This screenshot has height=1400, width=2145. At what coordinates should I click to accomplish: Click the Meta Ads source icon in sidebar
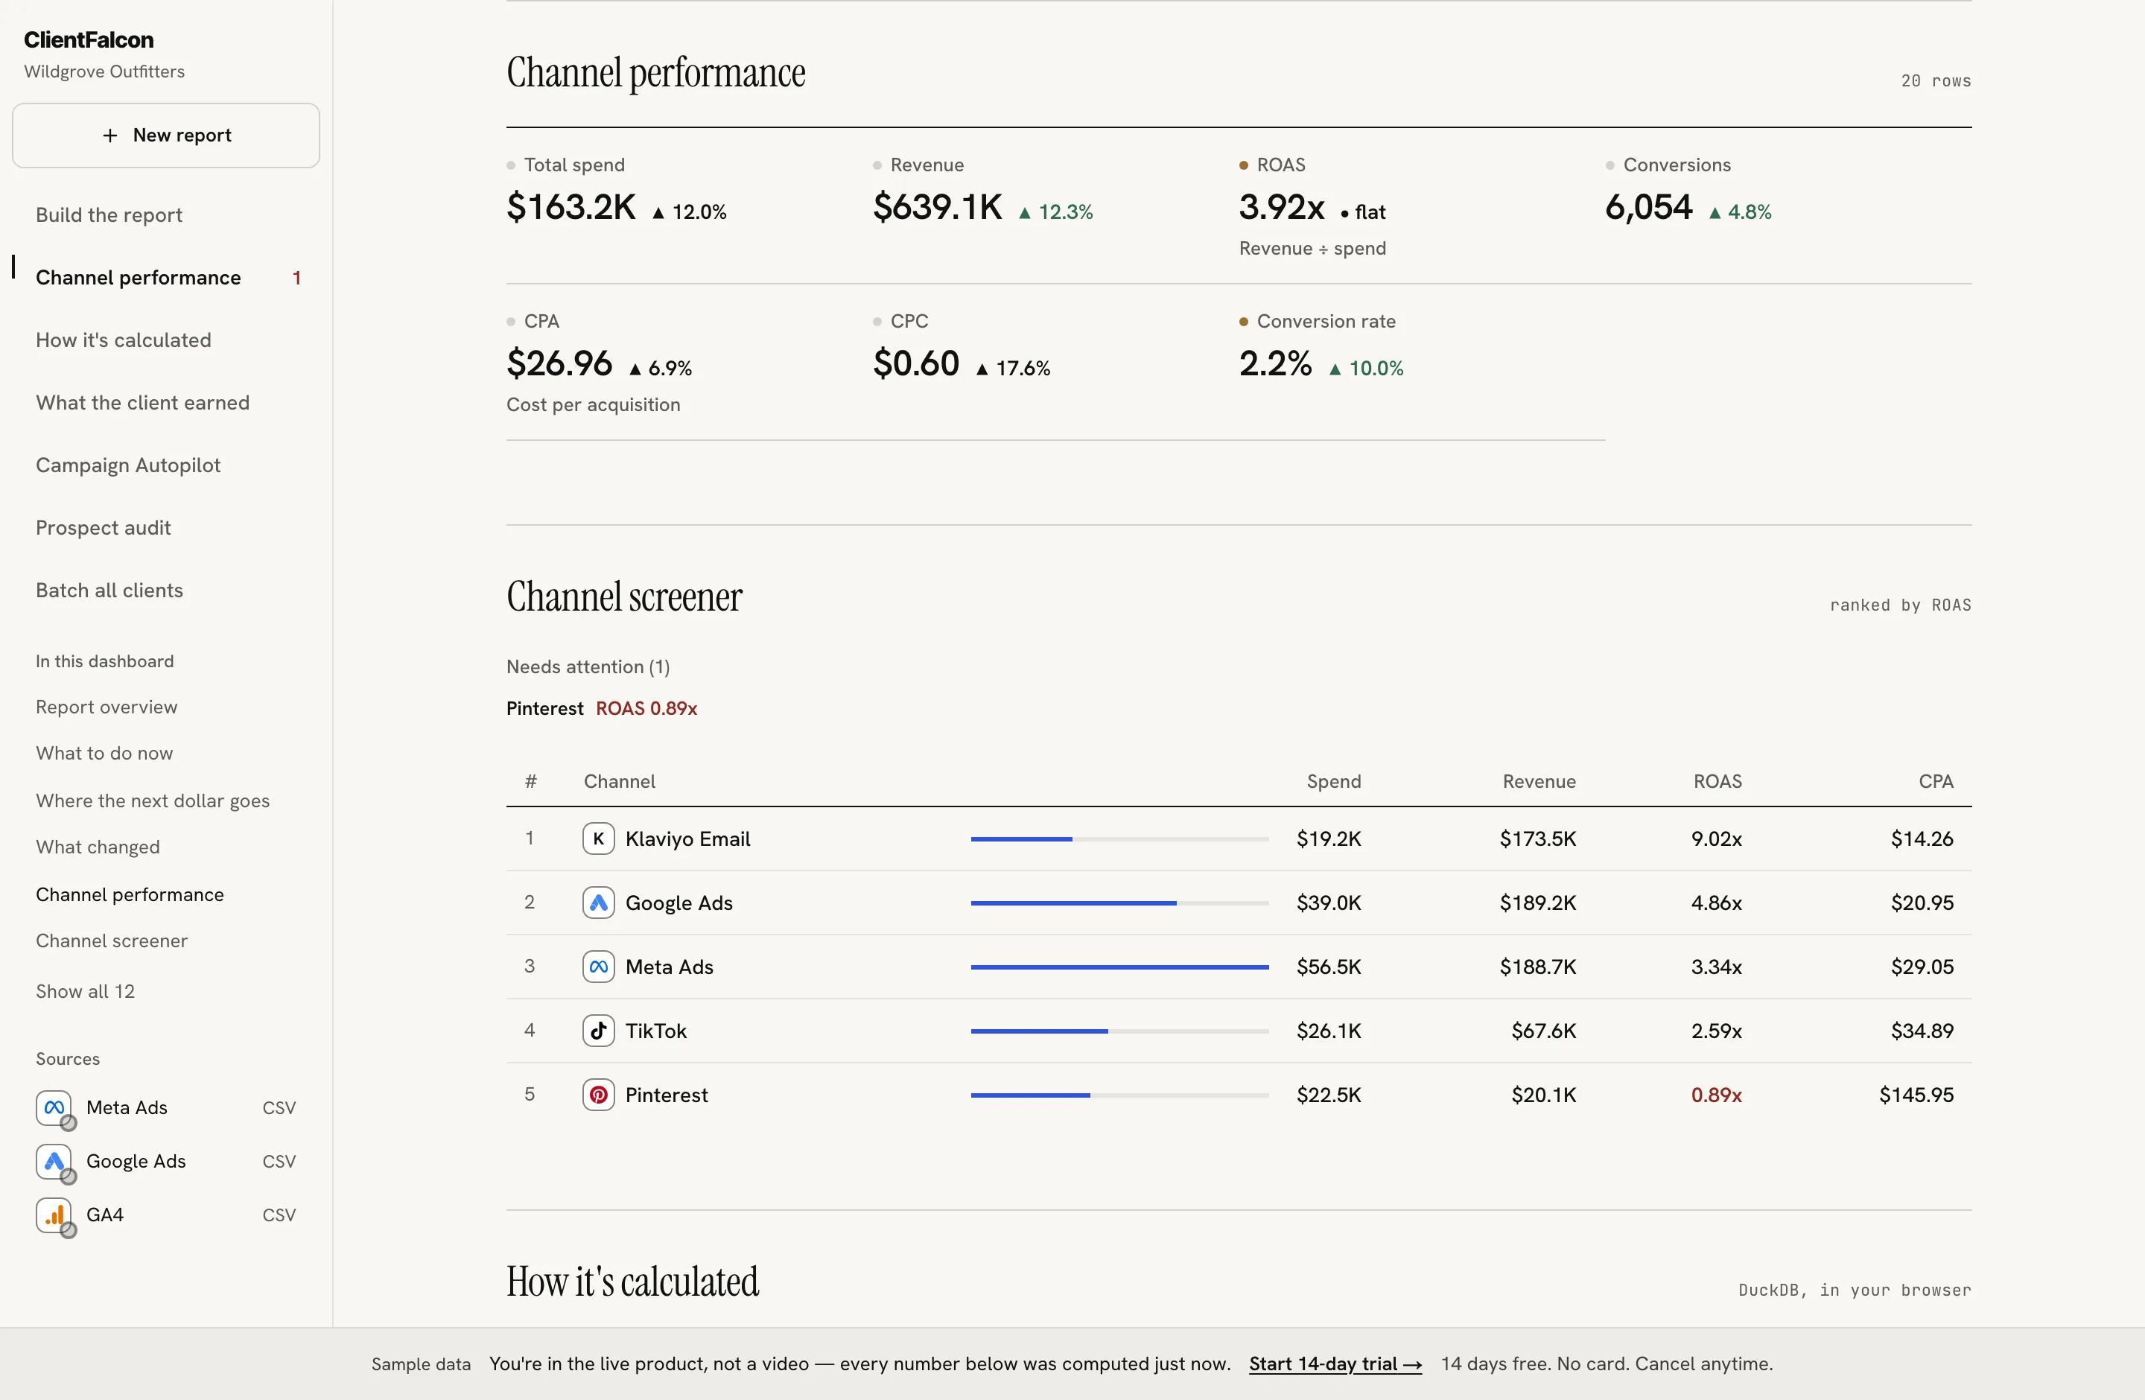54,1108
